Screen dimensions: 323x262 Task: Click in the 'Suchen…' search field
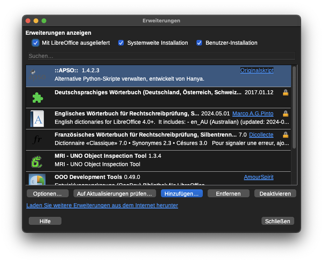point(161,56)
